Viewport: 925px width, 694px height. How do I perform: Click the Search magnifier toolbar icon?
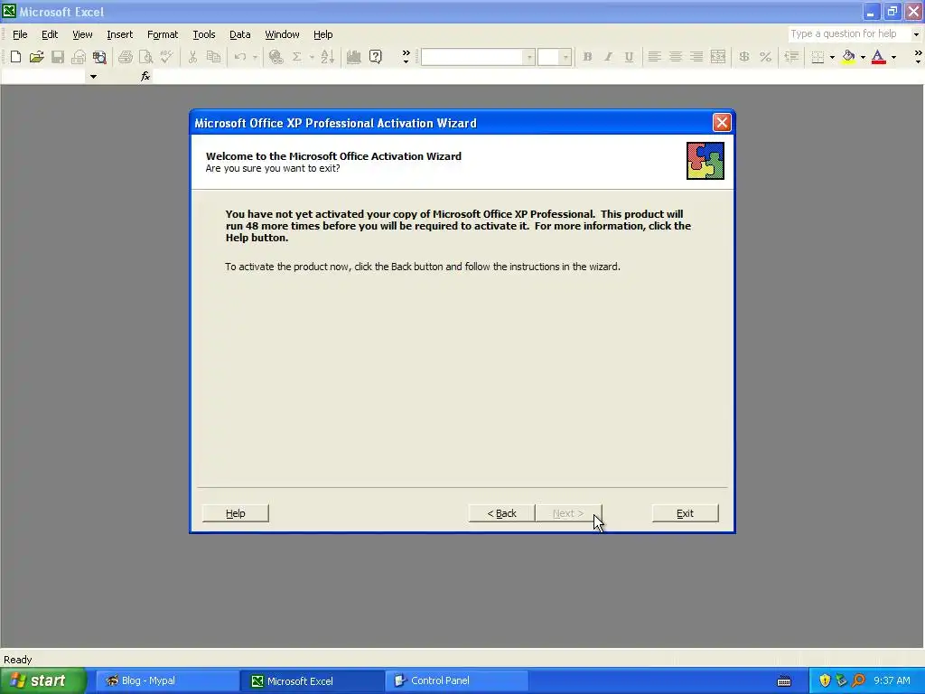[x=99, y=57]
